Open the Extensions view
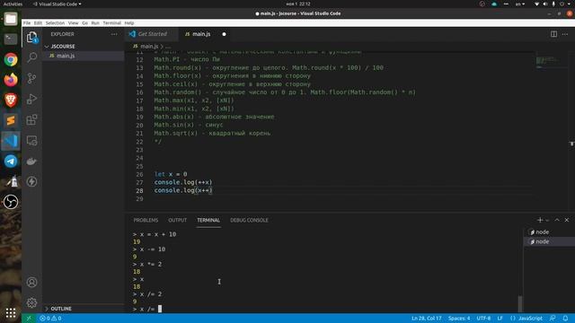This screenshot has height=323, width=575. [x=32, y=119]
